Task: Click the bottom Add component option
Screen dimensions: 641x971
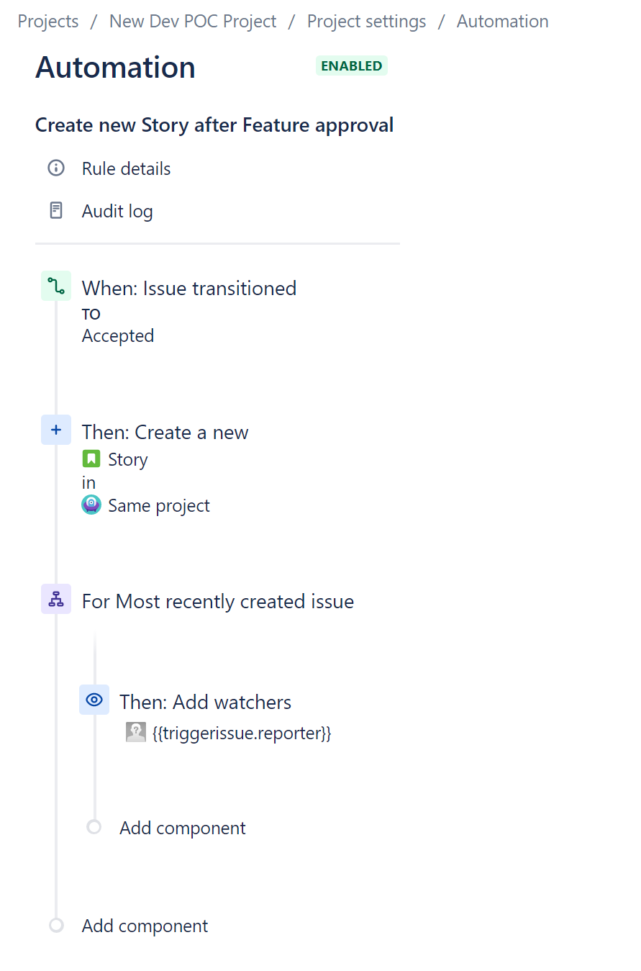Action: coord(144,925)
